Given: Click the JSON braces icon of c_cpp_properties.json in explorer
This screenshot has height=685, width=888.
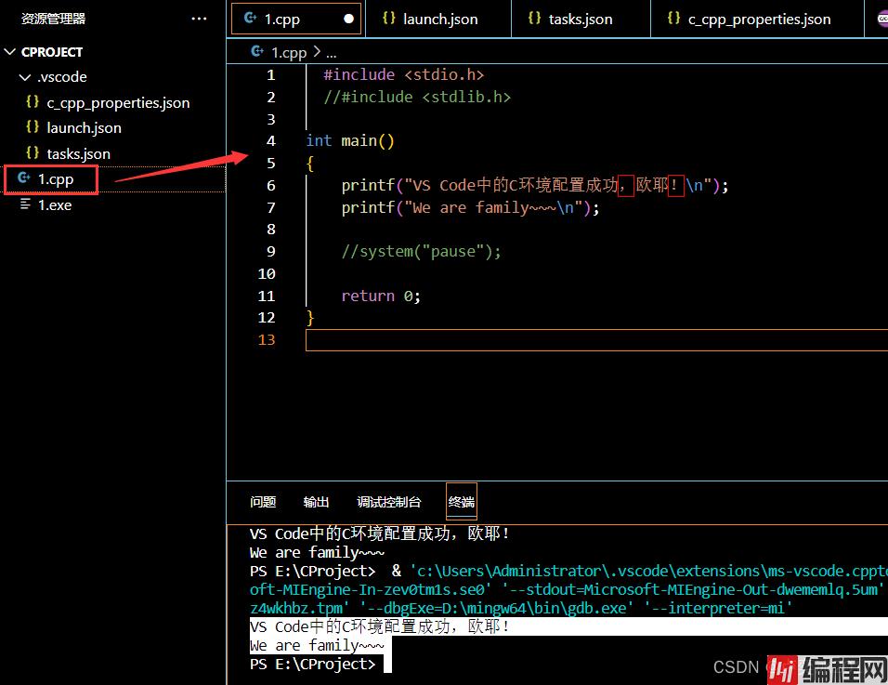Looking at the screenshot, I should [33, 102].
